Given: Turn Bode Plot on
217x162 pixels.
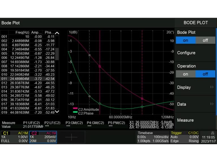Looking at the screenshot, I should tap(186, 40).
